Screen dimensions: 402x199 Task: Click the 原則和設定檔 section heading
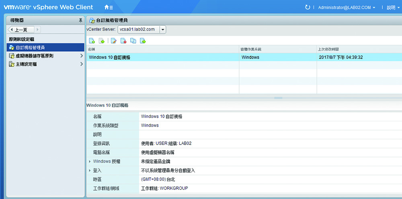tap(22, 39)
